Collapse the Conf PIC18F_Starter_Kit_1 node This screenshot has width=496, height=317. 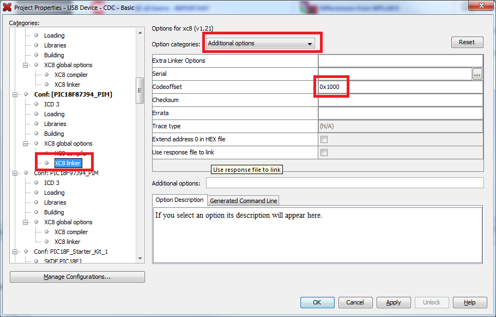(x=15, y=252)
